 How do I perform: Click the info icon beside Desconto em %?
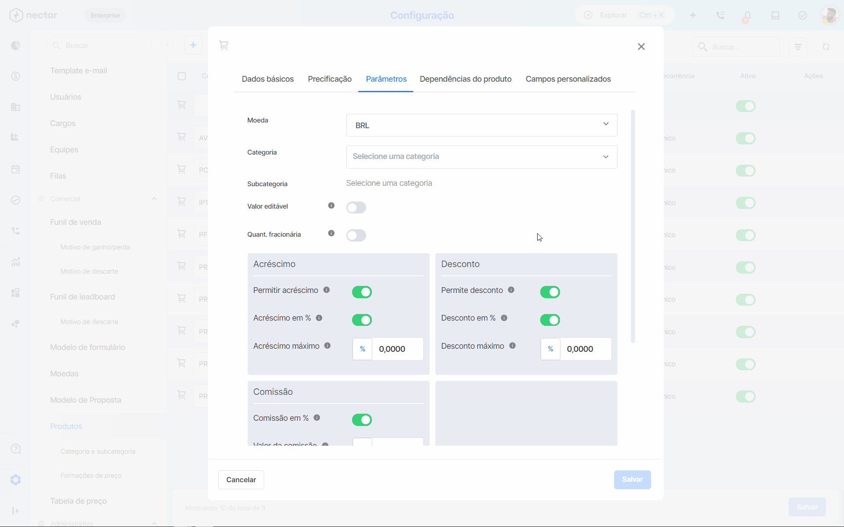tap(504, 318)
